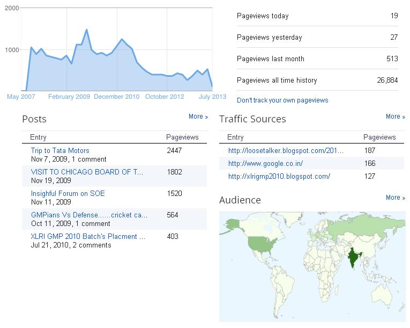This screenshot has height=328, width=410.
Task: Click the 'Pageviews last month' label
Action: click(x=271, y=59)
